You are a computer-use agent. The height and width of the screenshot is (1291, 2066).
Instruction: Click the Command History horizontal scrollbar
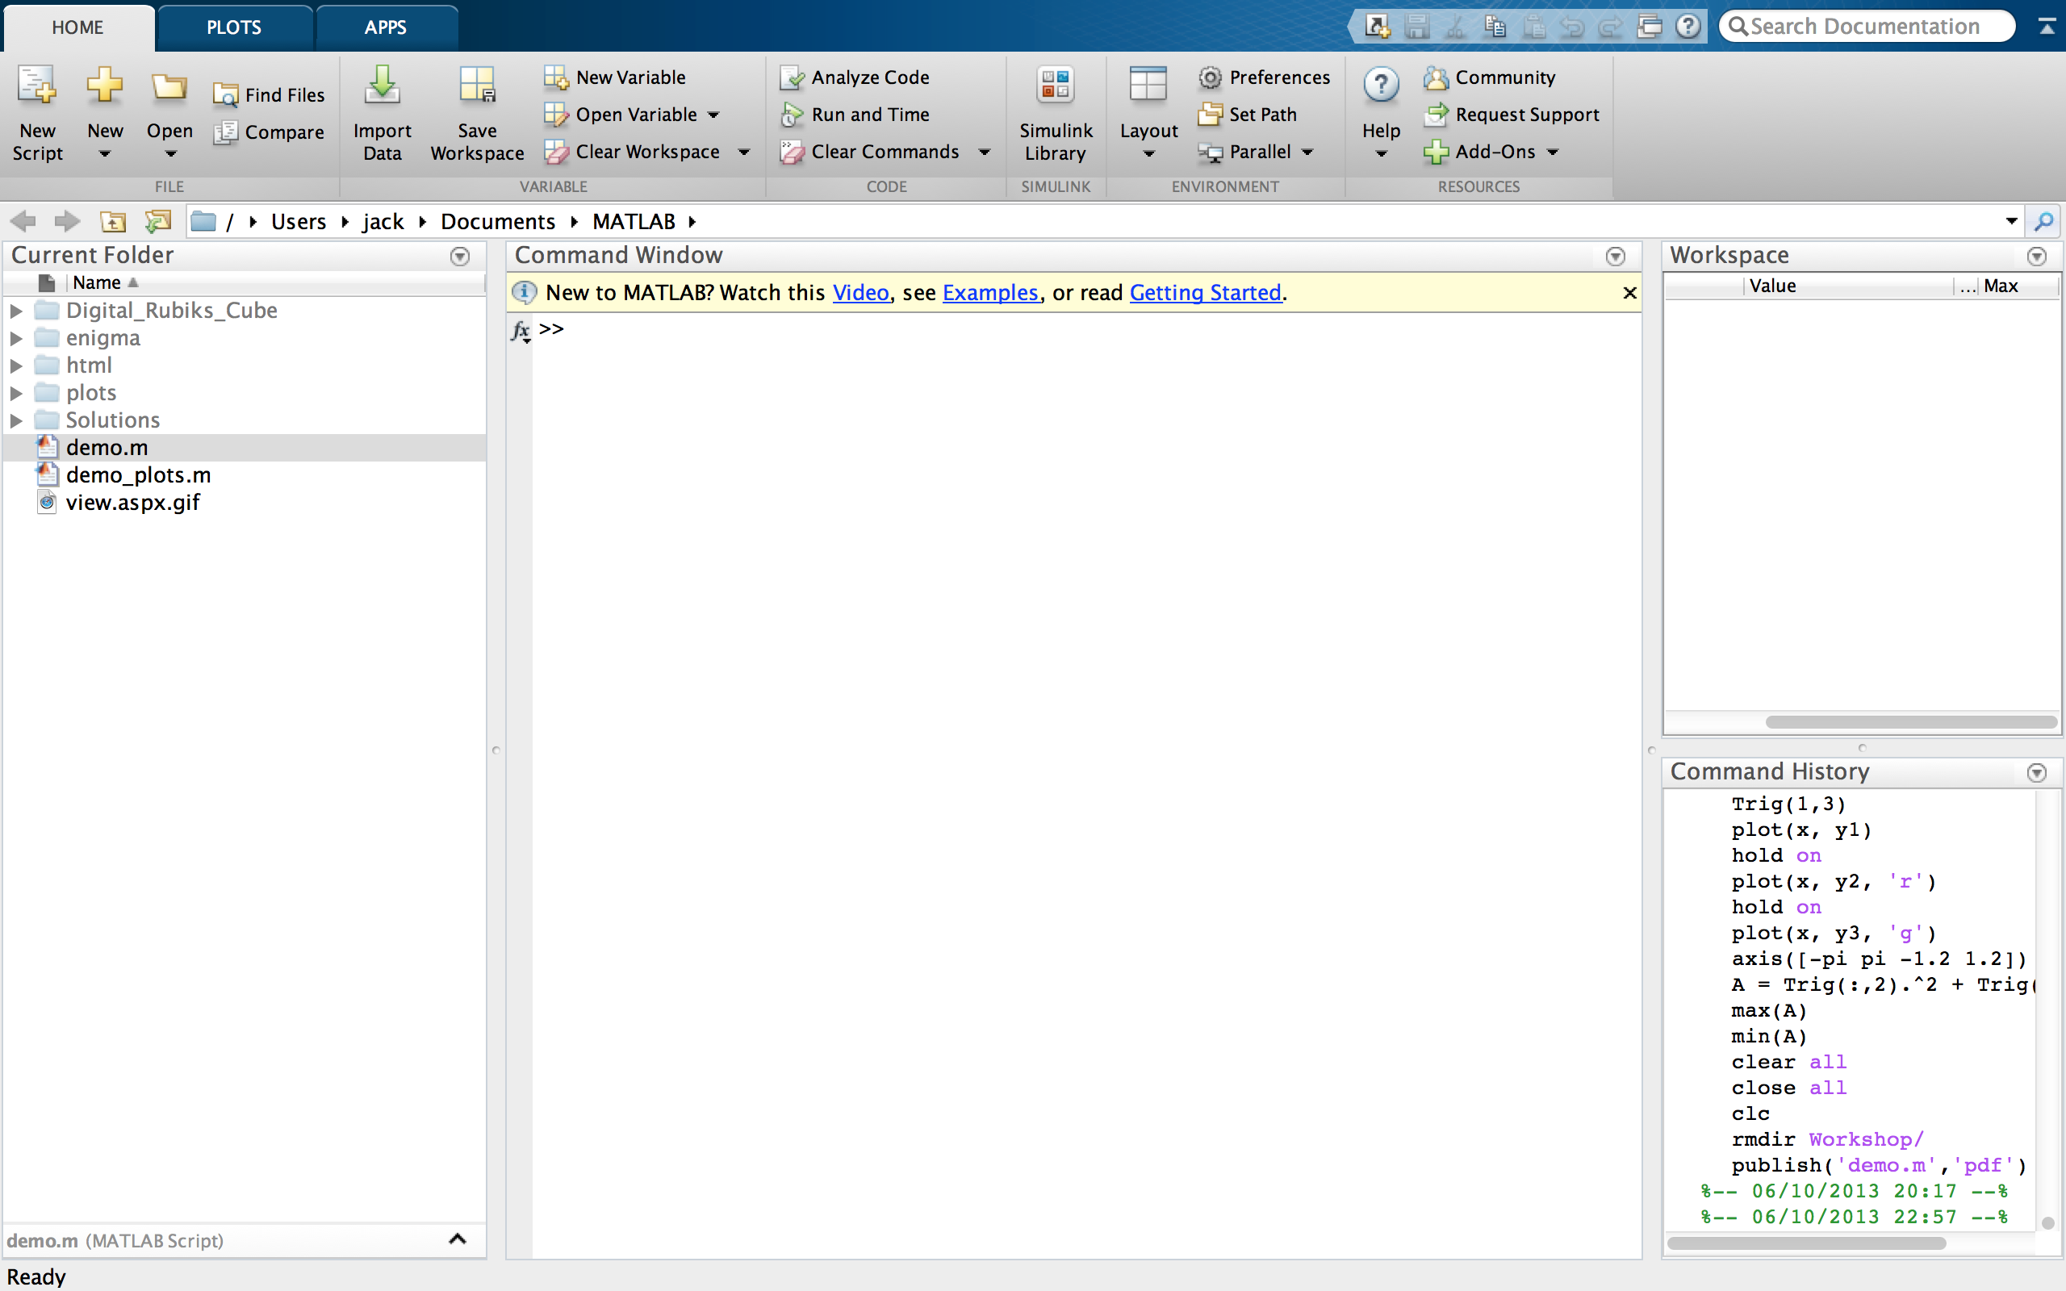[1806, 1244]
